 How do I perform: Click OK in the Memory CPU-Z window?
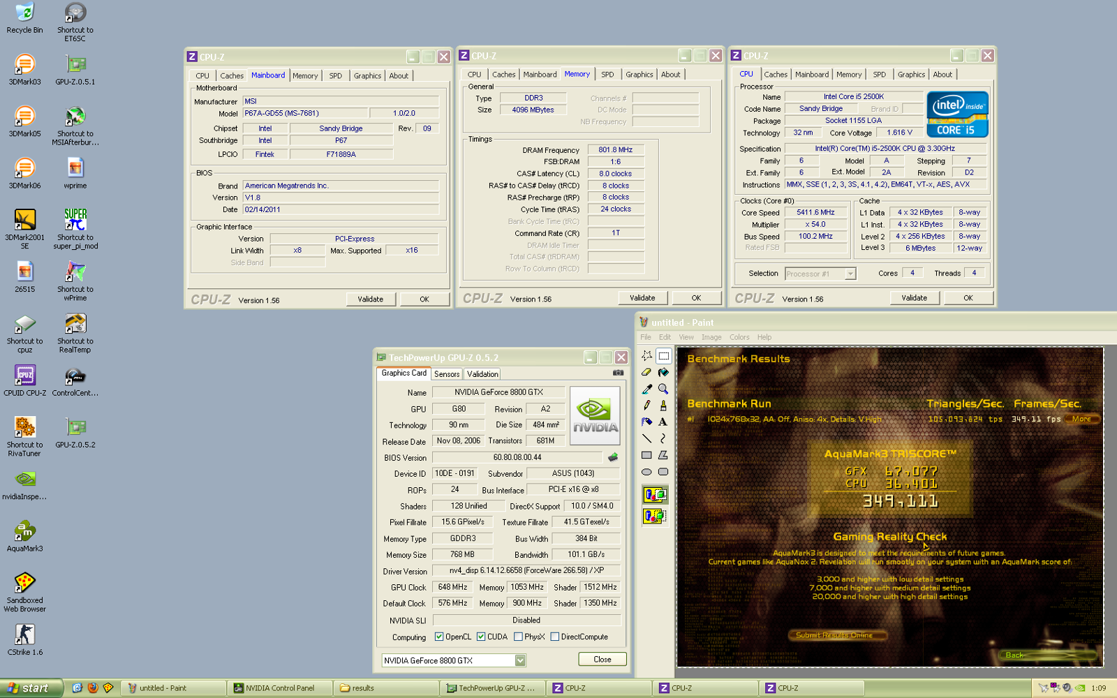(x=696, y=298)
